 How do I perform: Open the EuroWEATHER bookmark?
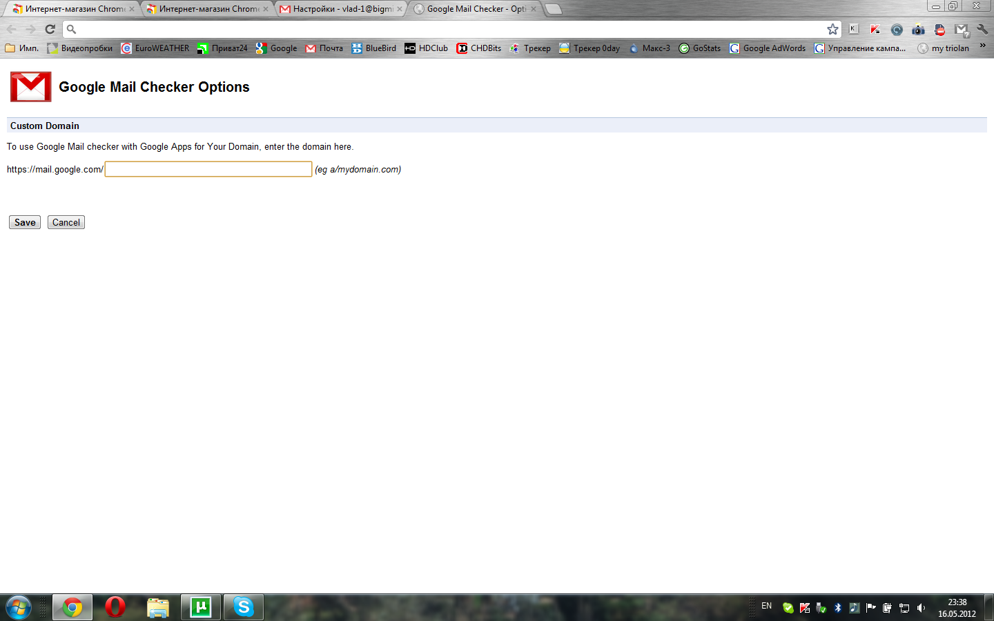(155, 48)
